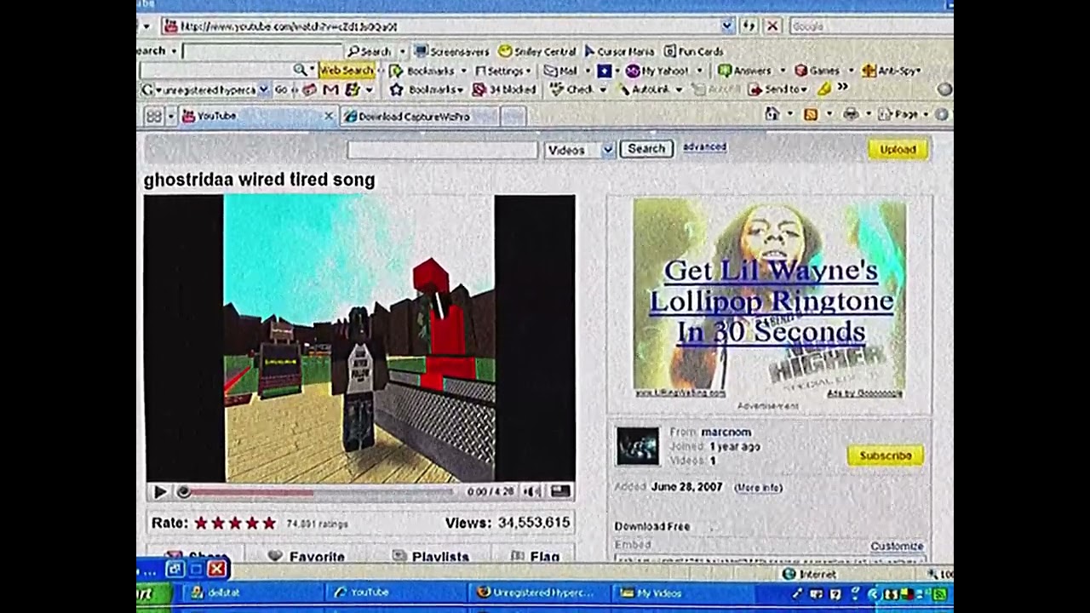Mute the video with the speaker icon
The width and height of the screenshot is (1090, 613).
[532, 491]
